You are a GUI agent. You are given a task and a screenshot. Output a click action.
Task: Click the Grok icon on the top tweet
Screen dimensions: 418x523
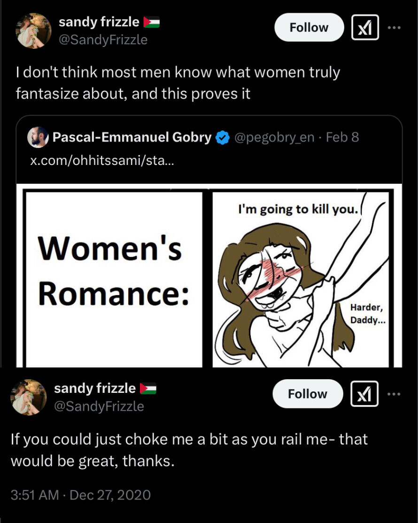tap(364, 27)
